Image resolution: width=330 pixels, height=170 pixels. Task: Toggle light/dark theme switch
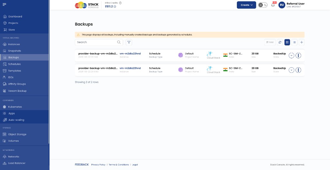click(263, 5)
